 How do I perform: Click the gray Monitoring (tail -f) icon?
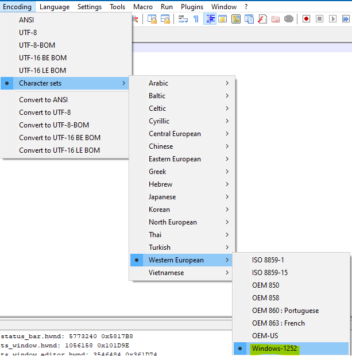(289, 19)
